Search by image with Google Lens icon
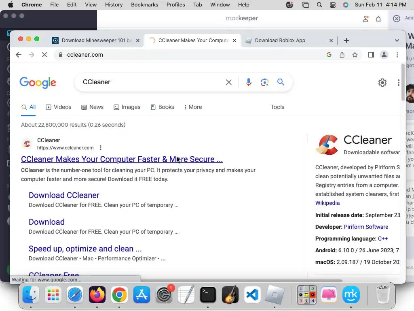The image size is (414, 311). (264, 82)
